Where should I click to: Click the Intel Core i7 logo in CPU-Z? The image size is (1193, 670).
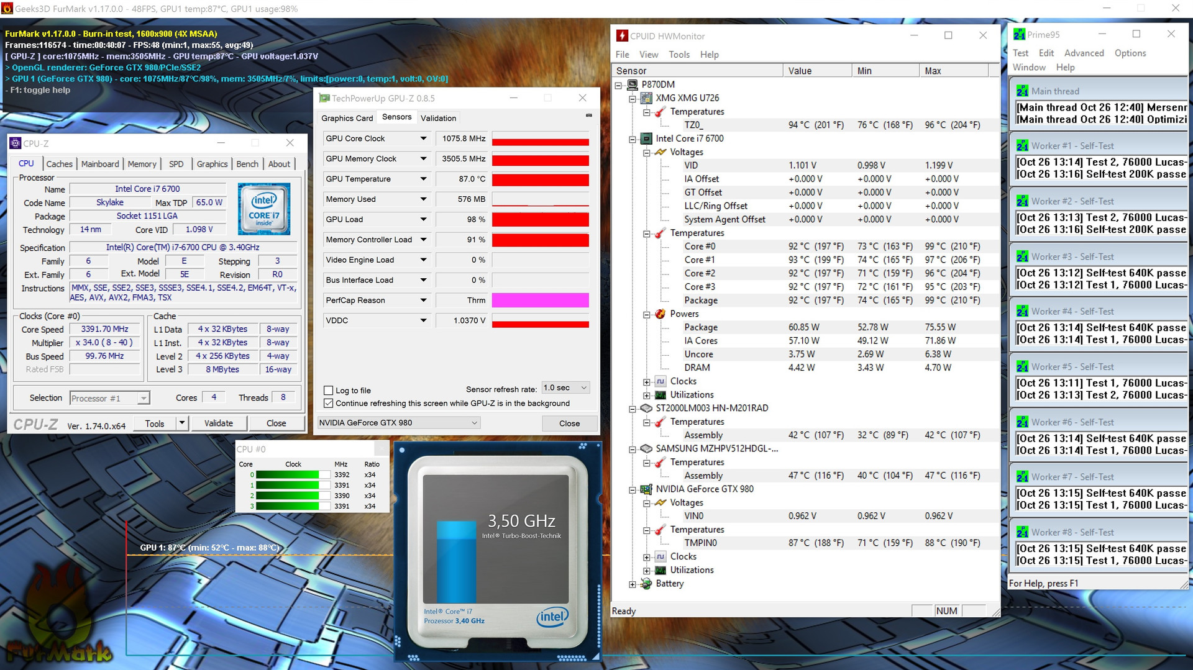tap(264, 209)
